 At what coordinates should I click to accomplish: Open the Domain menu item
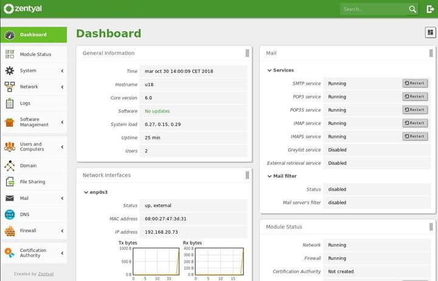pos(33,166)
